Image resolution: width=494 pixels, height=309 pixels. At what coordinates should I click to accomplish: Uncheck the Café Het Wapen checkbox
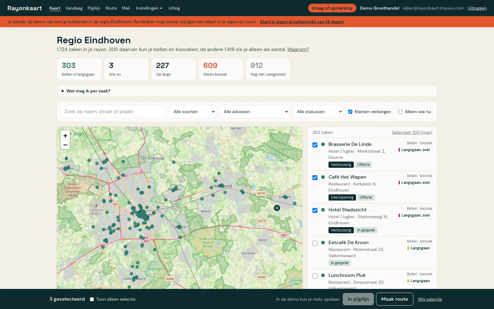pyautogui.click(x=315, y=178)
